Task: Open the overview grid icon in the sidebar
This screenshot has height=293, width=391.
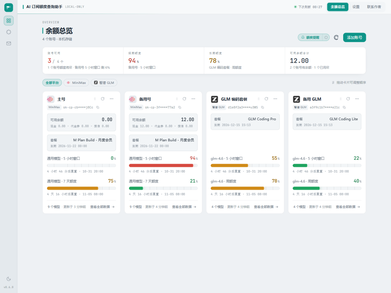Action: 9,21
